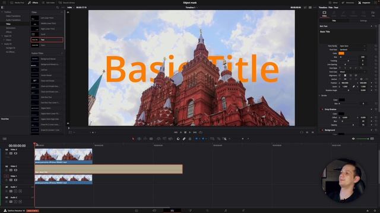The image size is (380, 213).
Task: Select the Dynamic Trim Mode tool
Action: [x=145, y=139]
